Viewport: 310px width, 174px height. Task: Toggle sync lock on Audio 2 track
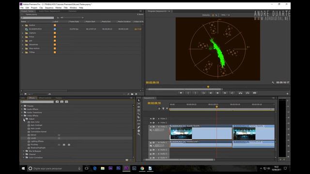[154, 150]
